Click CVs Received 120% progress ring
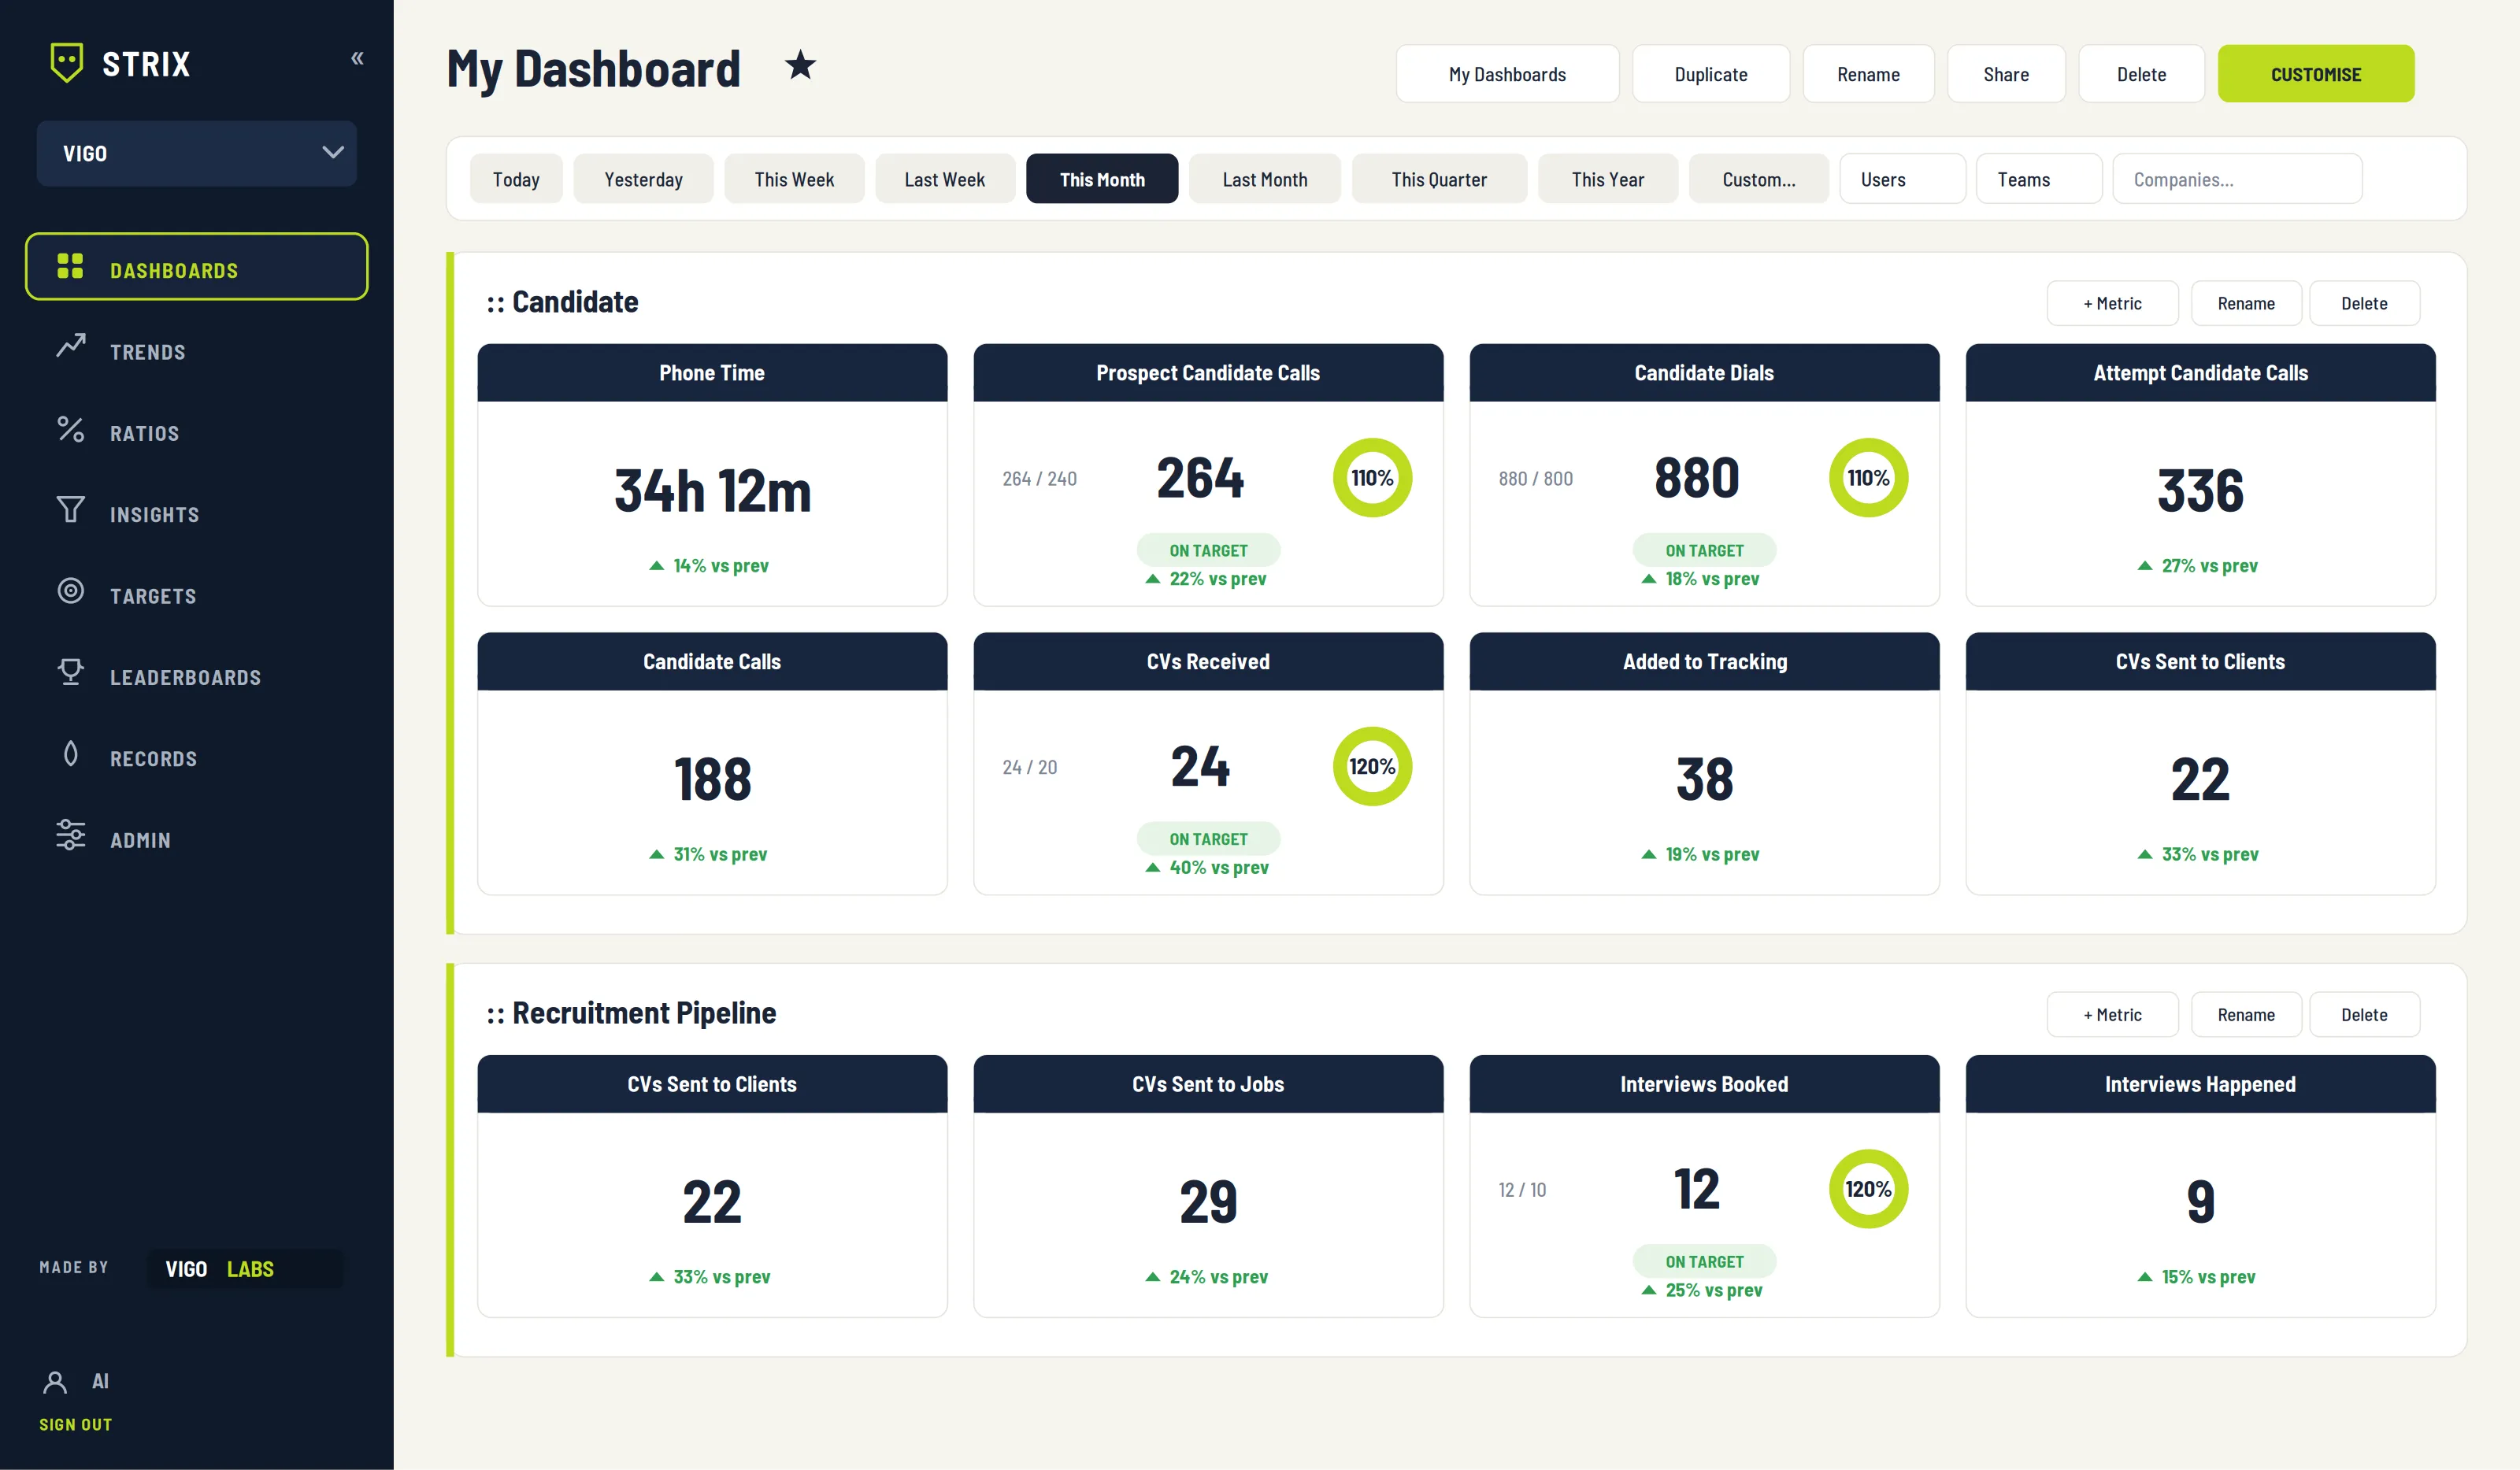2520x1470 pixels. pos(1372,767)
